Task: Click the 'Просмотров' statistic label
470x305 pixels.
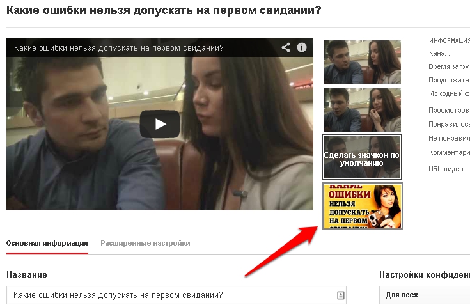Action: (449, 110)
